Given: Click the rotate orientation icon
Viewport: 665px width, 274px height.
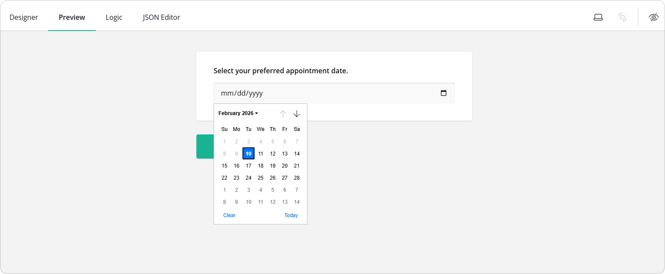Looking at the screenshot, I should point(622,17).
